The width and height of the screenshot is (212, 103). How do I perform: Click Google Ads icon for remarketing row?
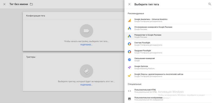(129, 36)
